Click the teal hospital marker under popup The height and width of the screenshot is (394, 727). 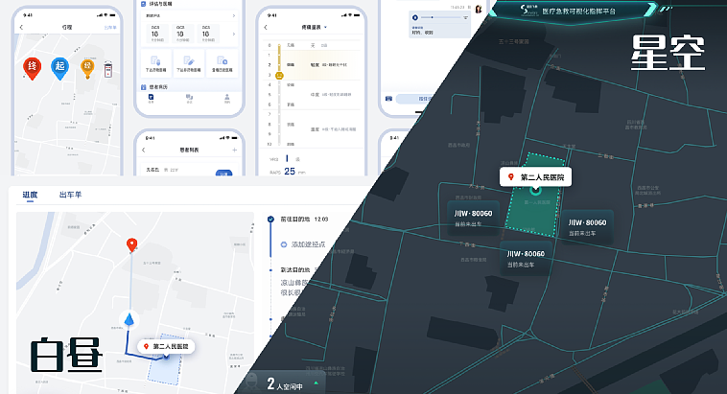point(535,190)
